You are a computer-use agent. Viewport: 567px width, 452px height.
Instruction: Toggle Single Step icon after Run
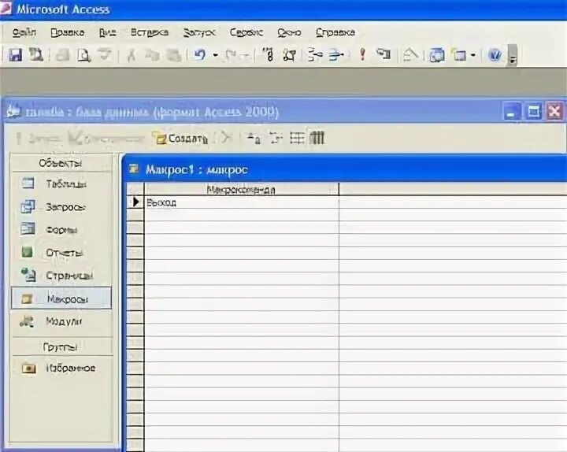pos(384,55)
